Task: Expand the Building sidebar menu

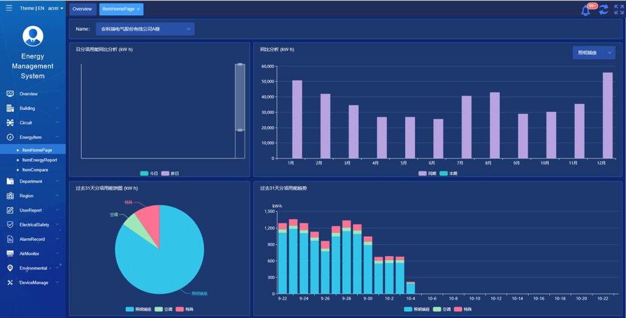Action: pyautogui.click(x=34, y=108)
